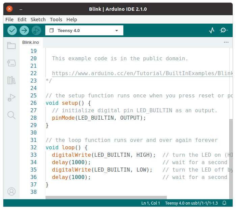Image resolution: width=236 pixels, height=210 pixels.
Task: Click the vertical scrollbar thumb
Action: 231,159
